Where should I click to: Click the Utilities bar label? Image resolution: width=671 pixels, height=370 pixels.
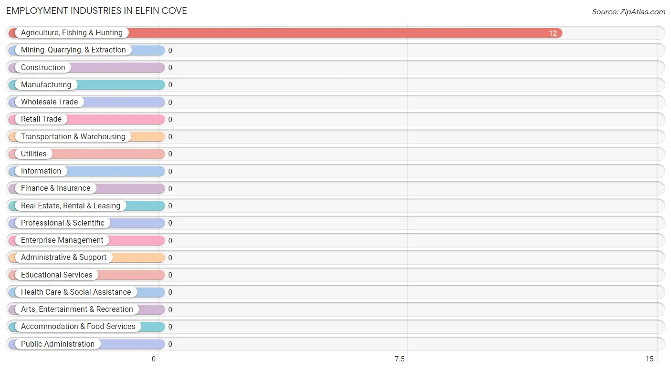[x=34, y=154]
